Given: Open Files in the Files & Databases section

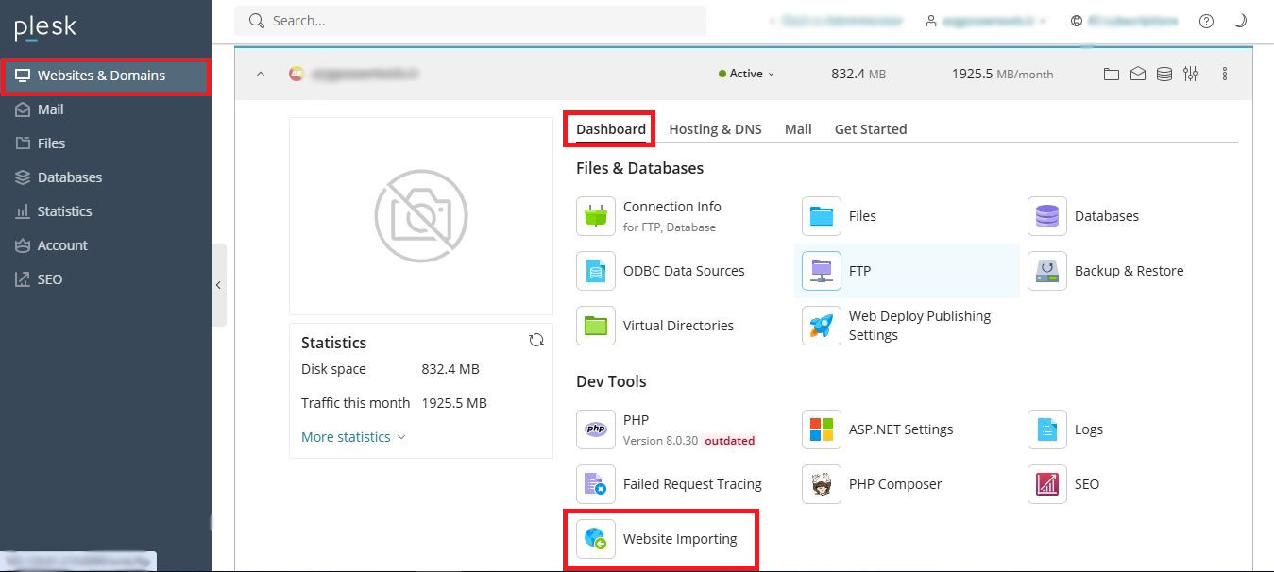Looking at the screenshot, I should pyautogui.click(x=841, y=216).
